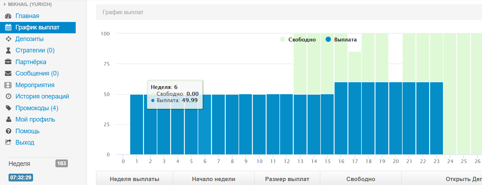Click the briefcase icon beside Партнёрка
This screenshot has height=185, width=482.
click(x=8, y=62)
